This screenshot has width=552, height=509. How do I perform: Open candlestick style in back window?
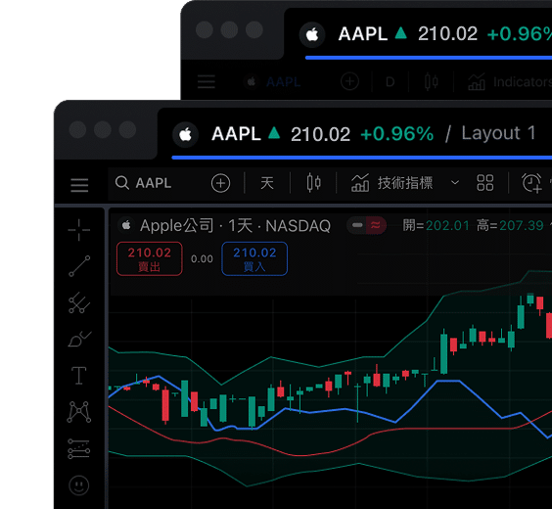point(431,82)
